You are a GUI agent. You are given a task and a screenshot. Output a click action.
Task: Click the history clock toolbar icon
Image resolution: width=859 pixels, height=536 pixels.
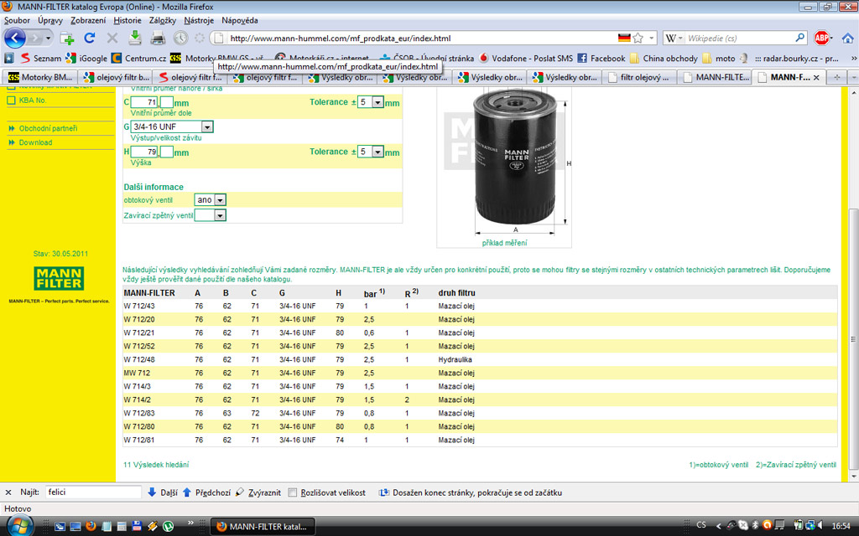click(x=180, y=38)
